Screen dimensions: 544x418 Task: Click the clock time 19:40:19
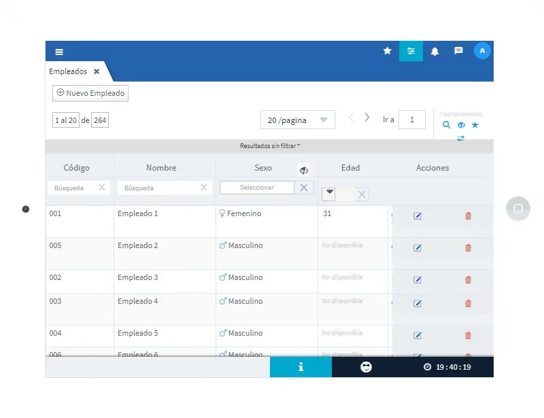(x=447, y=367)
